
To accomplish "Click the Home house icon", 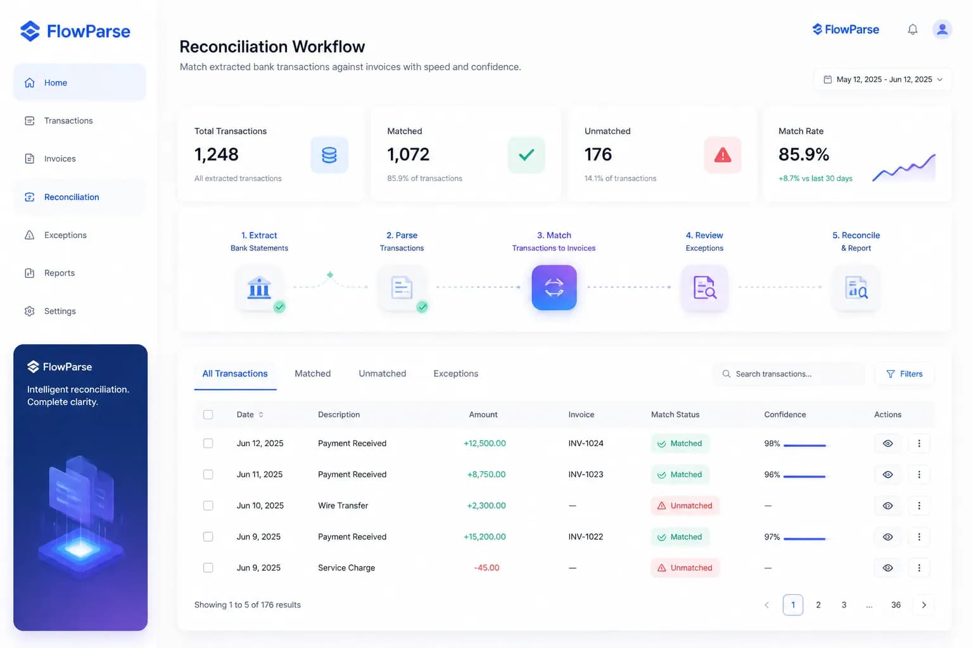I will pos(29,83).
